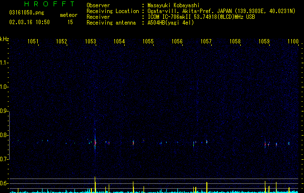Click observer name Masayuki Kobayashi
The image size is (304, 193).
point(174,5)
